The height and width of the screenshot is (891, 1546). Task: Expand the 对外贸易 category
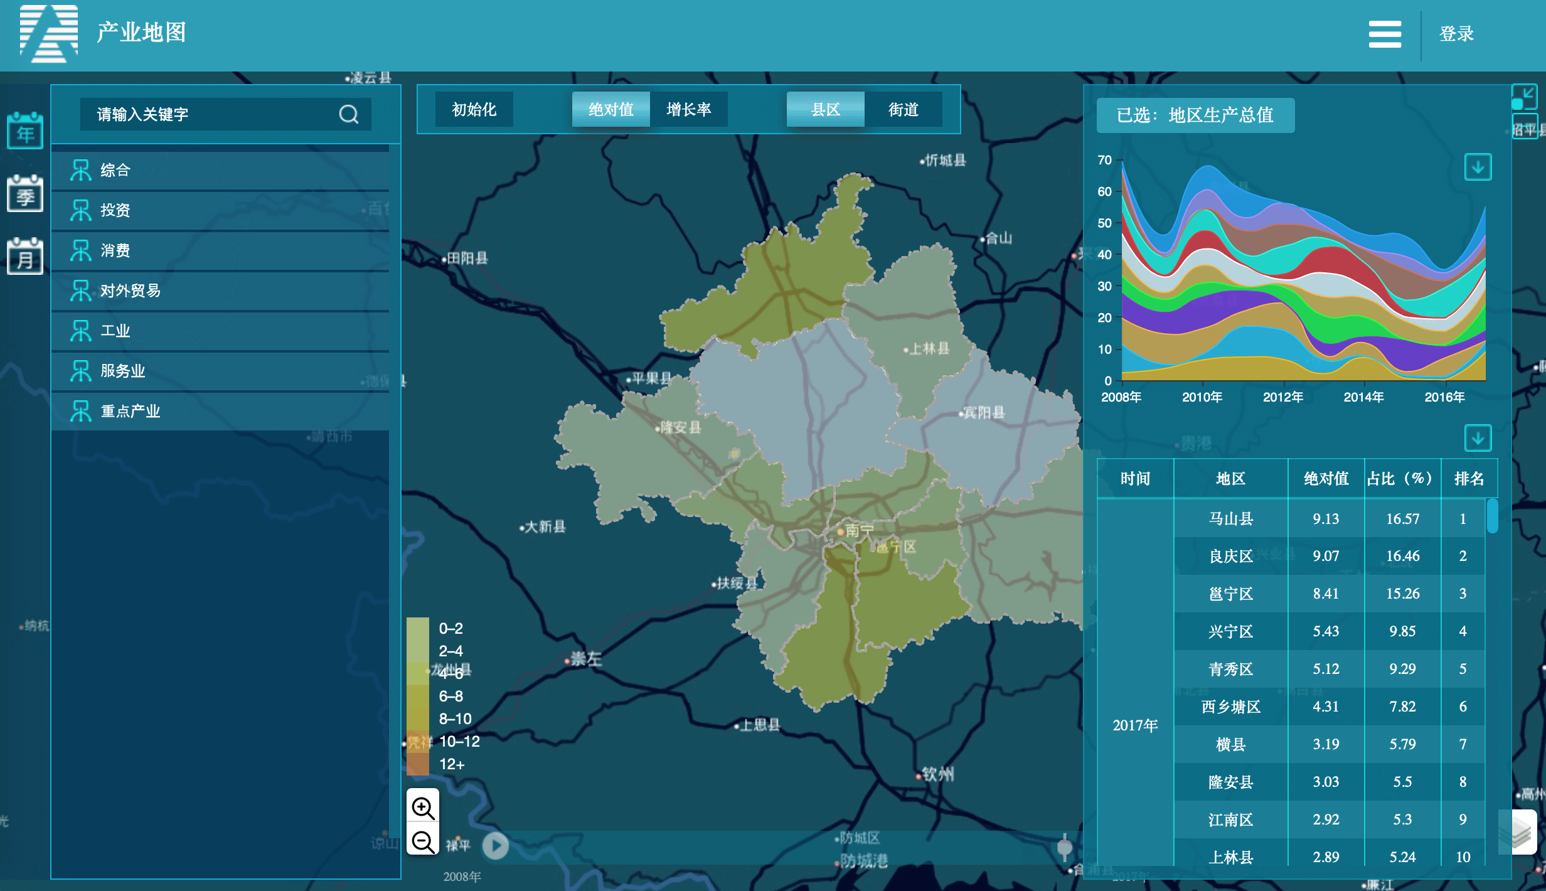point(220,291)
